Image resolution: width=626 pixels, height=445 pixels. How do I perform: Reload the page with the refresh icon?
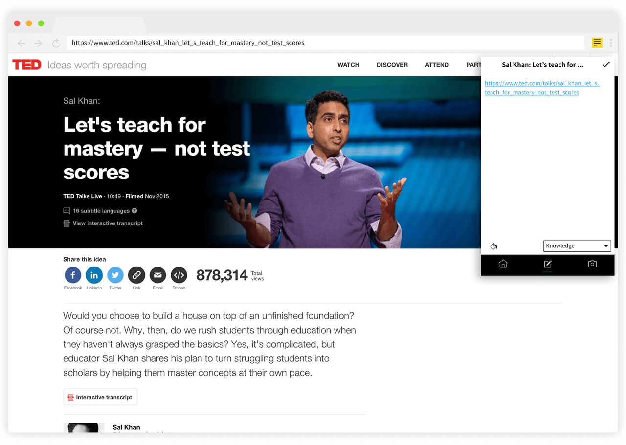point(56,43)
